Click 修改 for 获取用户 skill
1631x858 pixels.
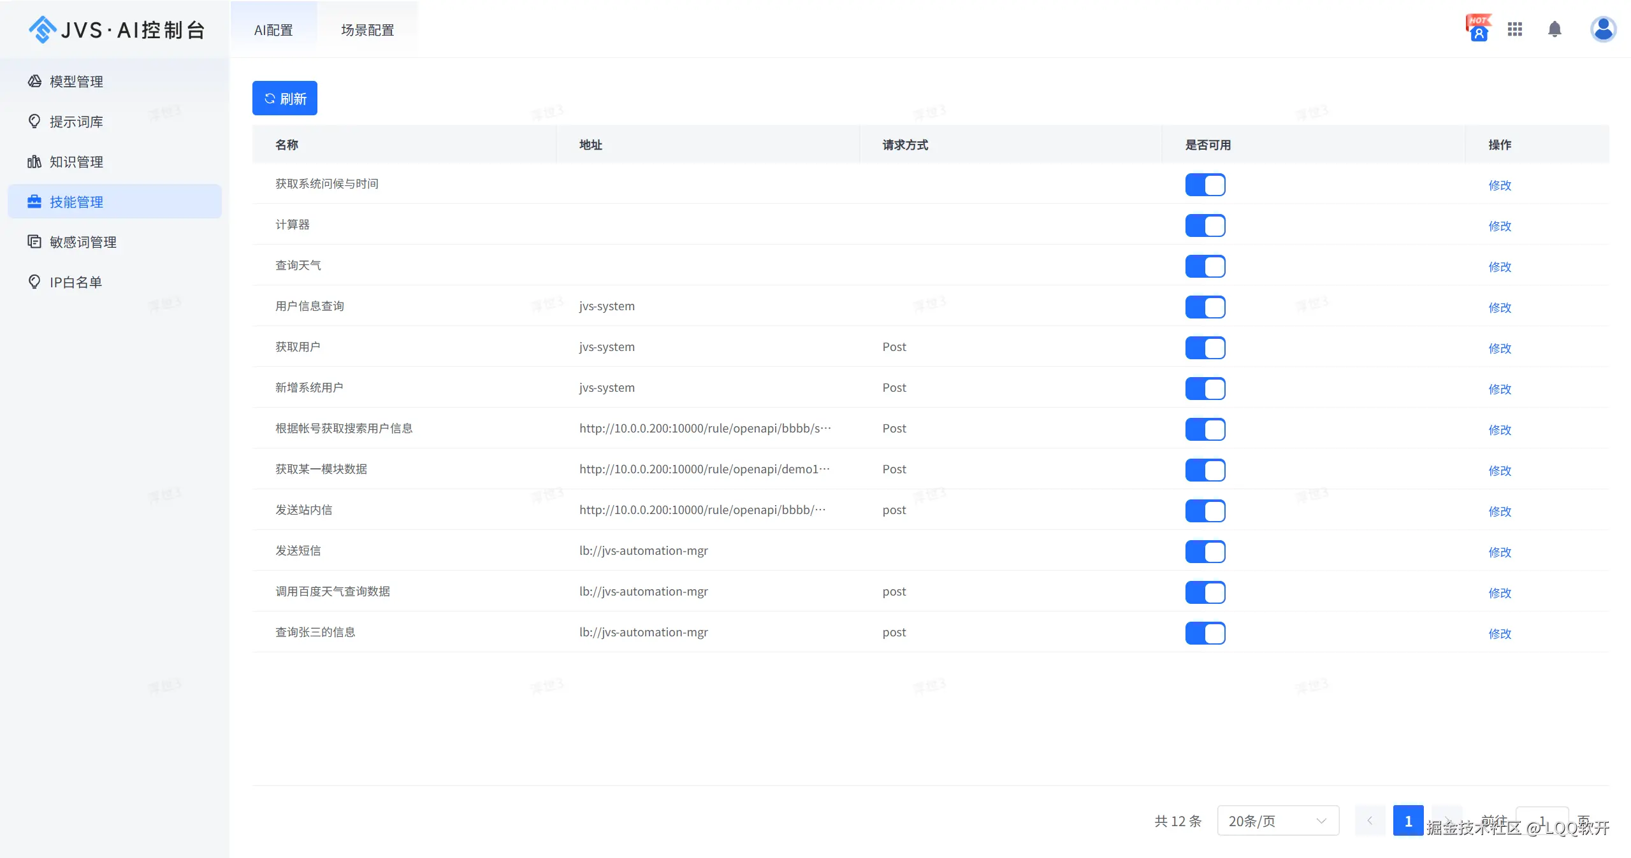coord(1500,348)
